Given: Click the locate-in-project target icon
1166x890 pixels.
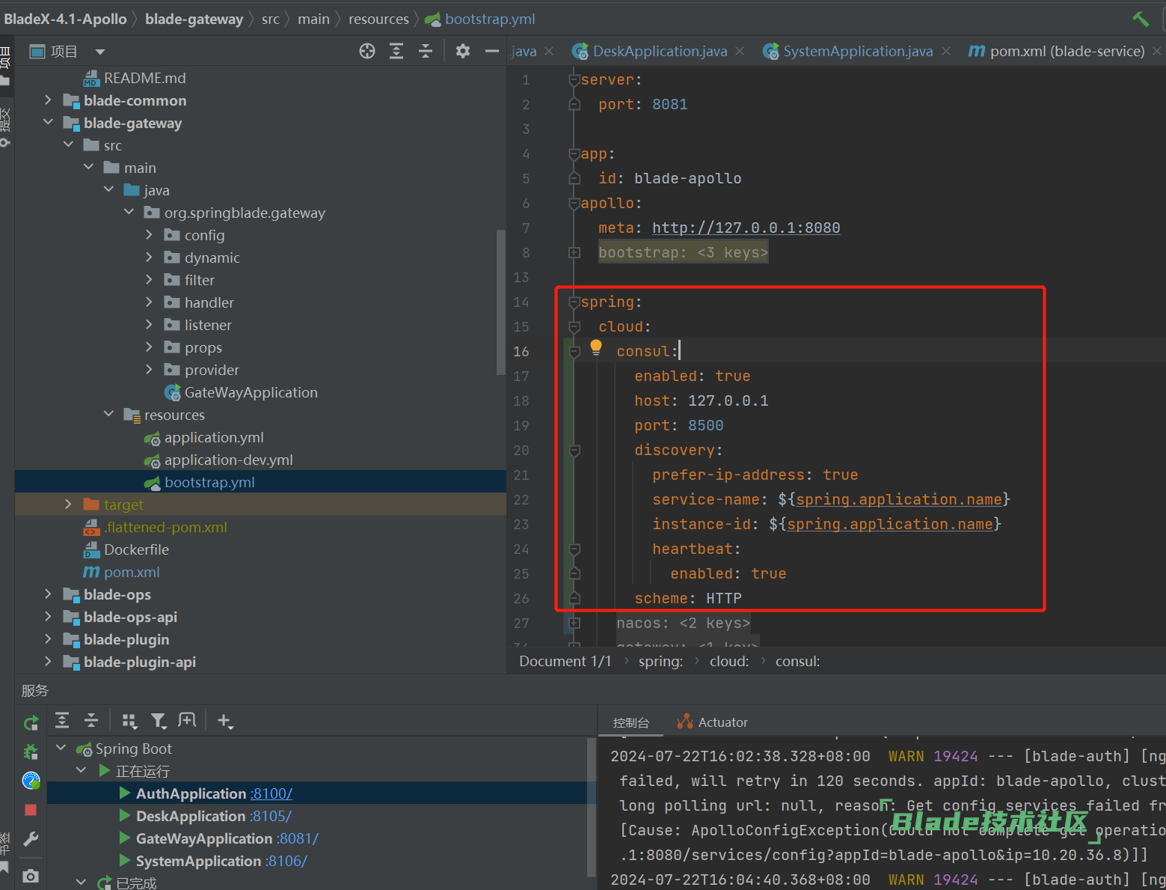Looking at the screenshot, I should [367, 51].
